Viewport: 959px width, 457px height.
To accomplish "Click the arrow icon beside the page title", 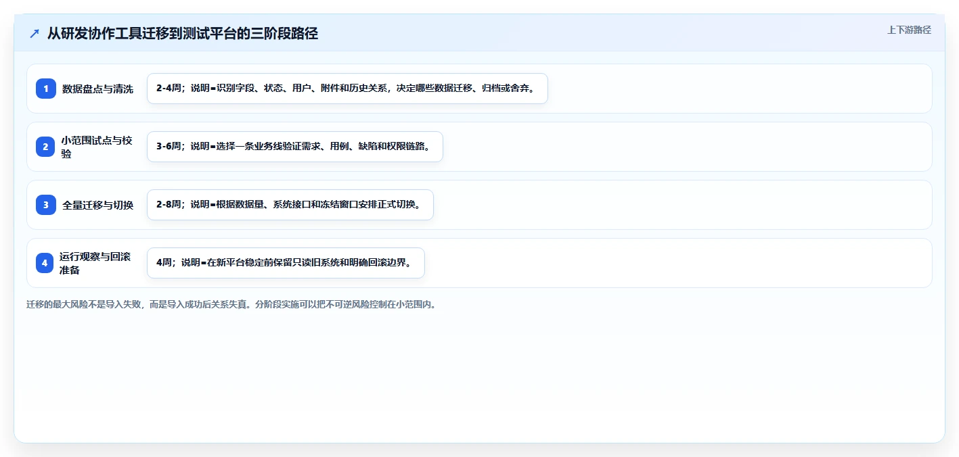I will 35,33.
